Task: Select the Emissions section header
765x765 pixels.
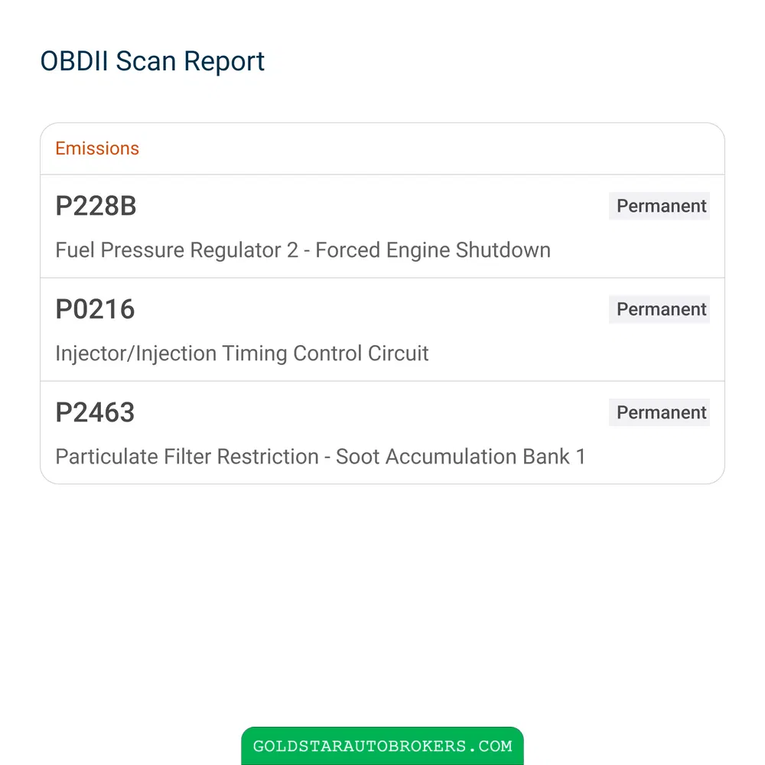Action: (x=97, y=148)
